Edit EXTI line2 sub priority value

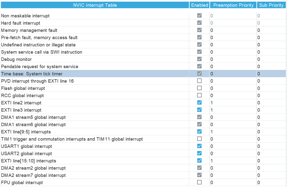tap(271, 103)
